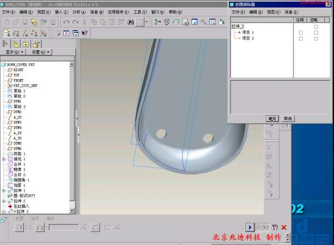Click the red X cancel feature icon
The height and width of the screenshot is (245, 334).
click(284, 227)
